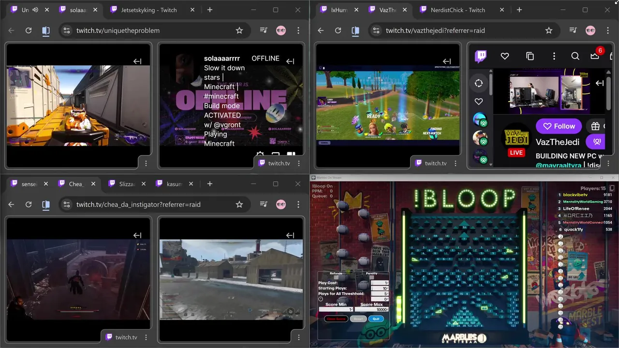Image resolution: width=619 pixels, height=348 pixels.
Task: Open second followed channel avatar in Twitch sidebar
Action: 480,138
